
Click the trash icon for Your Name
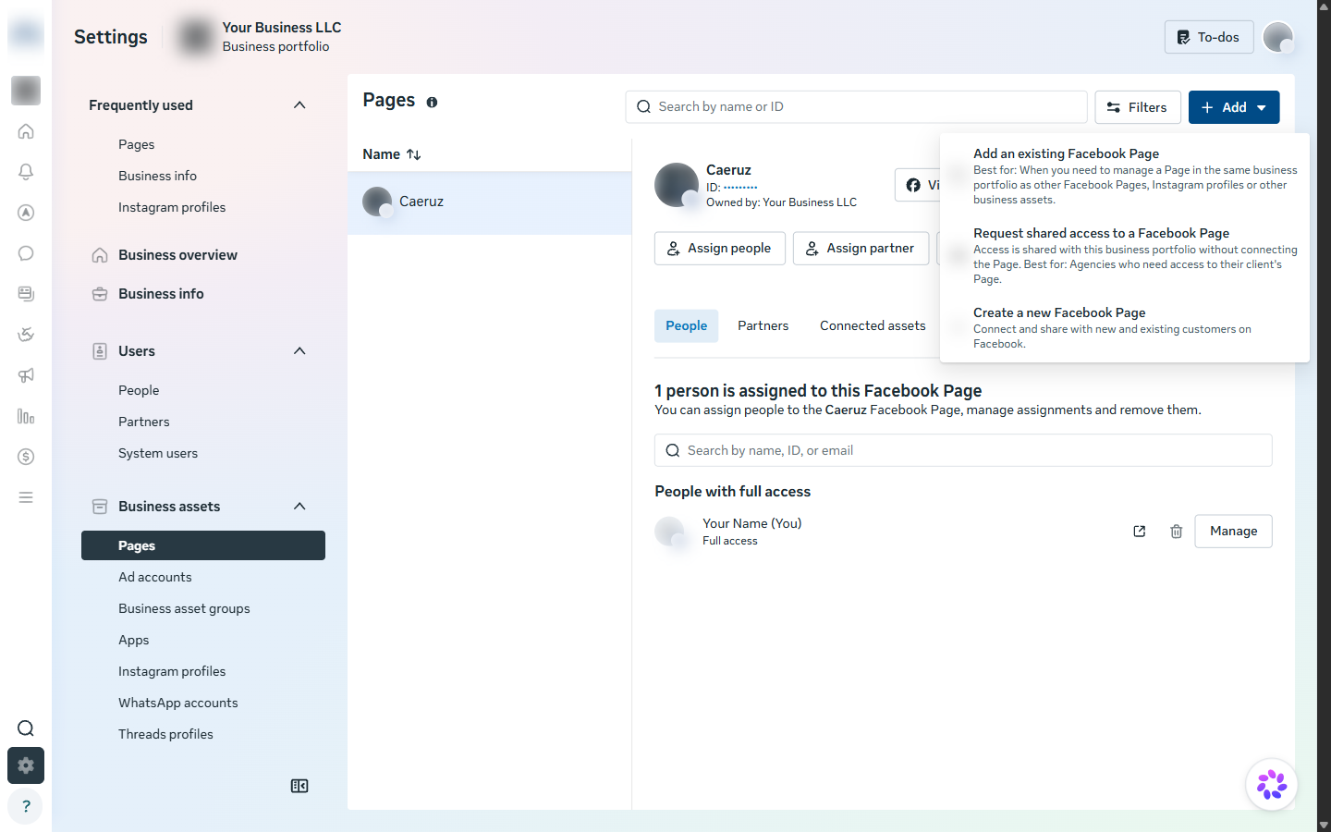pos(1176,532)
